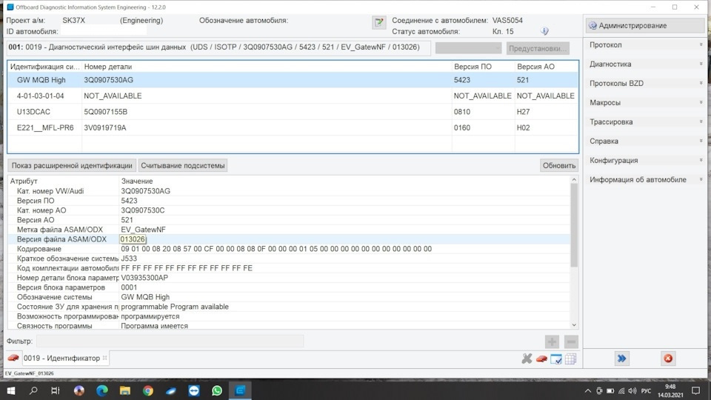This screenshot has width=711, height=400.
Task: Open the volume control in the system tray
Action: coord(632,390)
